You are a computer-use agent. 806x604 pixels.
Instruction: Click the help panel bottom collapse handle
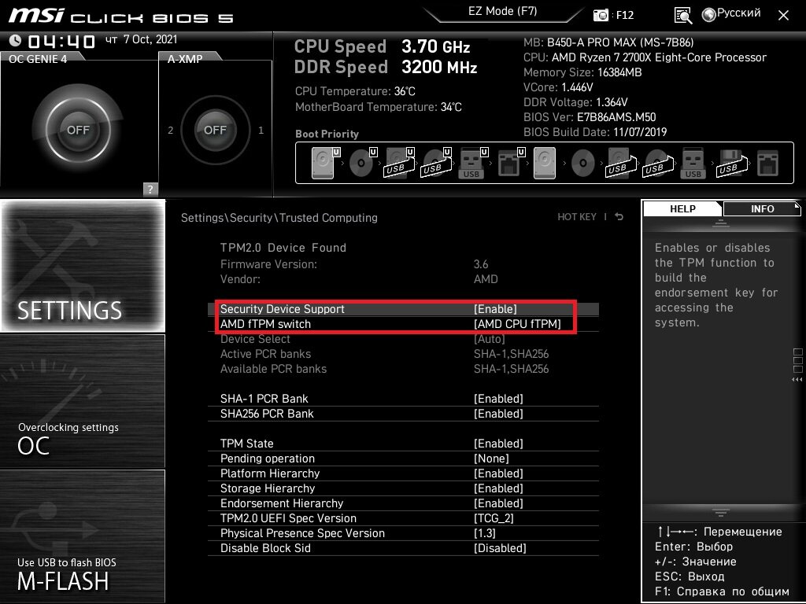click(720, 512)
